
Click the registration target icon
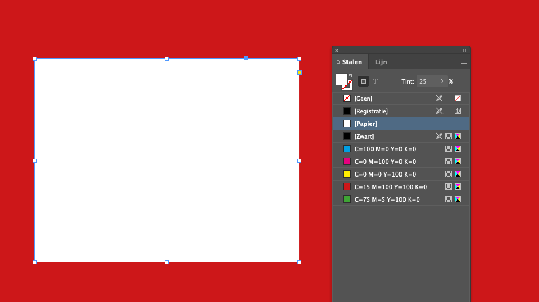pyautogui.click(x=457, y=111)
